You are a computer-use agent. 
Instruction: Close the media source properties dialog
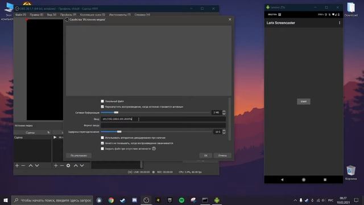(230, 19)
